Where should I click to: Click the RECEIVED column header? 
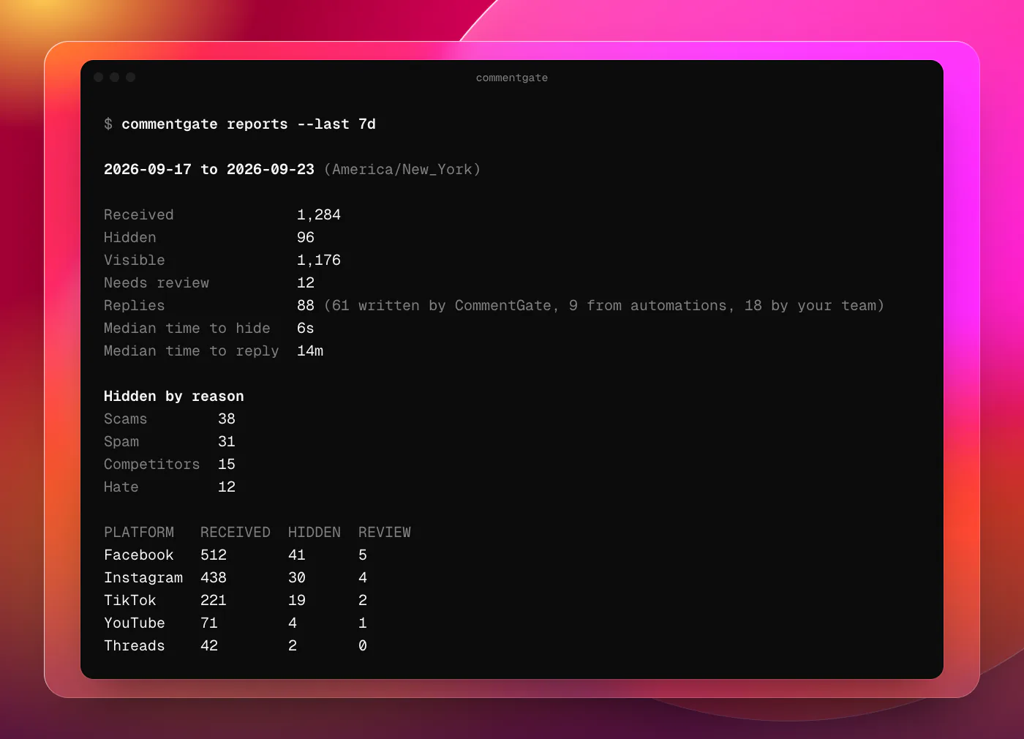point(236,533)
